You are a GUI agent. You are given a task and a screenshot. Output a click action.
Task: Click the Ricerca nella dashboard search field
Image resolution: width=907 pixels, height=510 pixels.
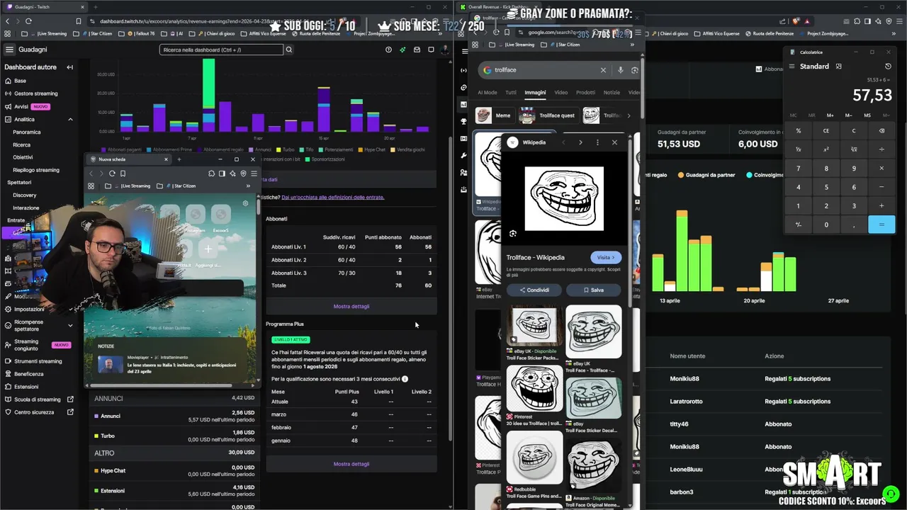(x=221, y=50)
